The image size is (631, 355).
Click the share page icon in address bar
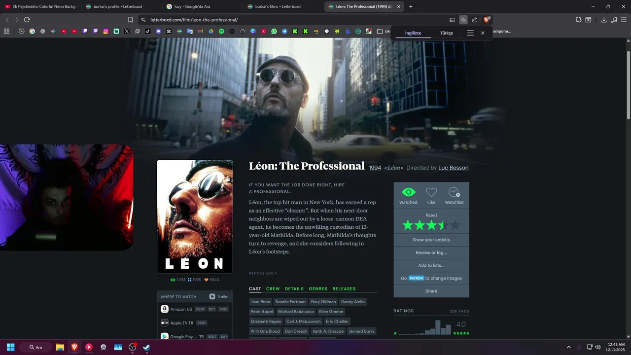pyautogui.click(x=474, y=20)
